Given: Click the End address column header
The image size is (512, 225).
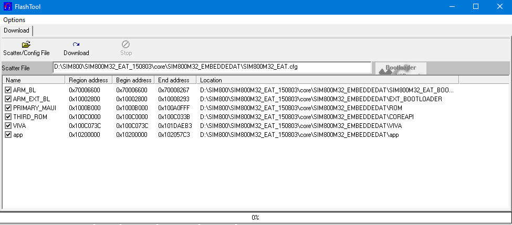Looking at the screenshot, I should 175,80.
